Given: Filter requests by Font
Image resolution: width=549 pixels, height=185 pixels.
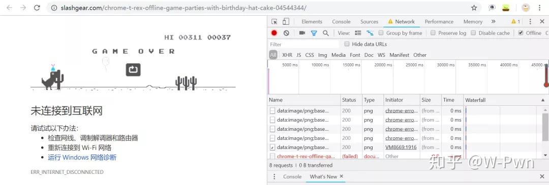Looking at the screenshot, I should coord(355,55).
